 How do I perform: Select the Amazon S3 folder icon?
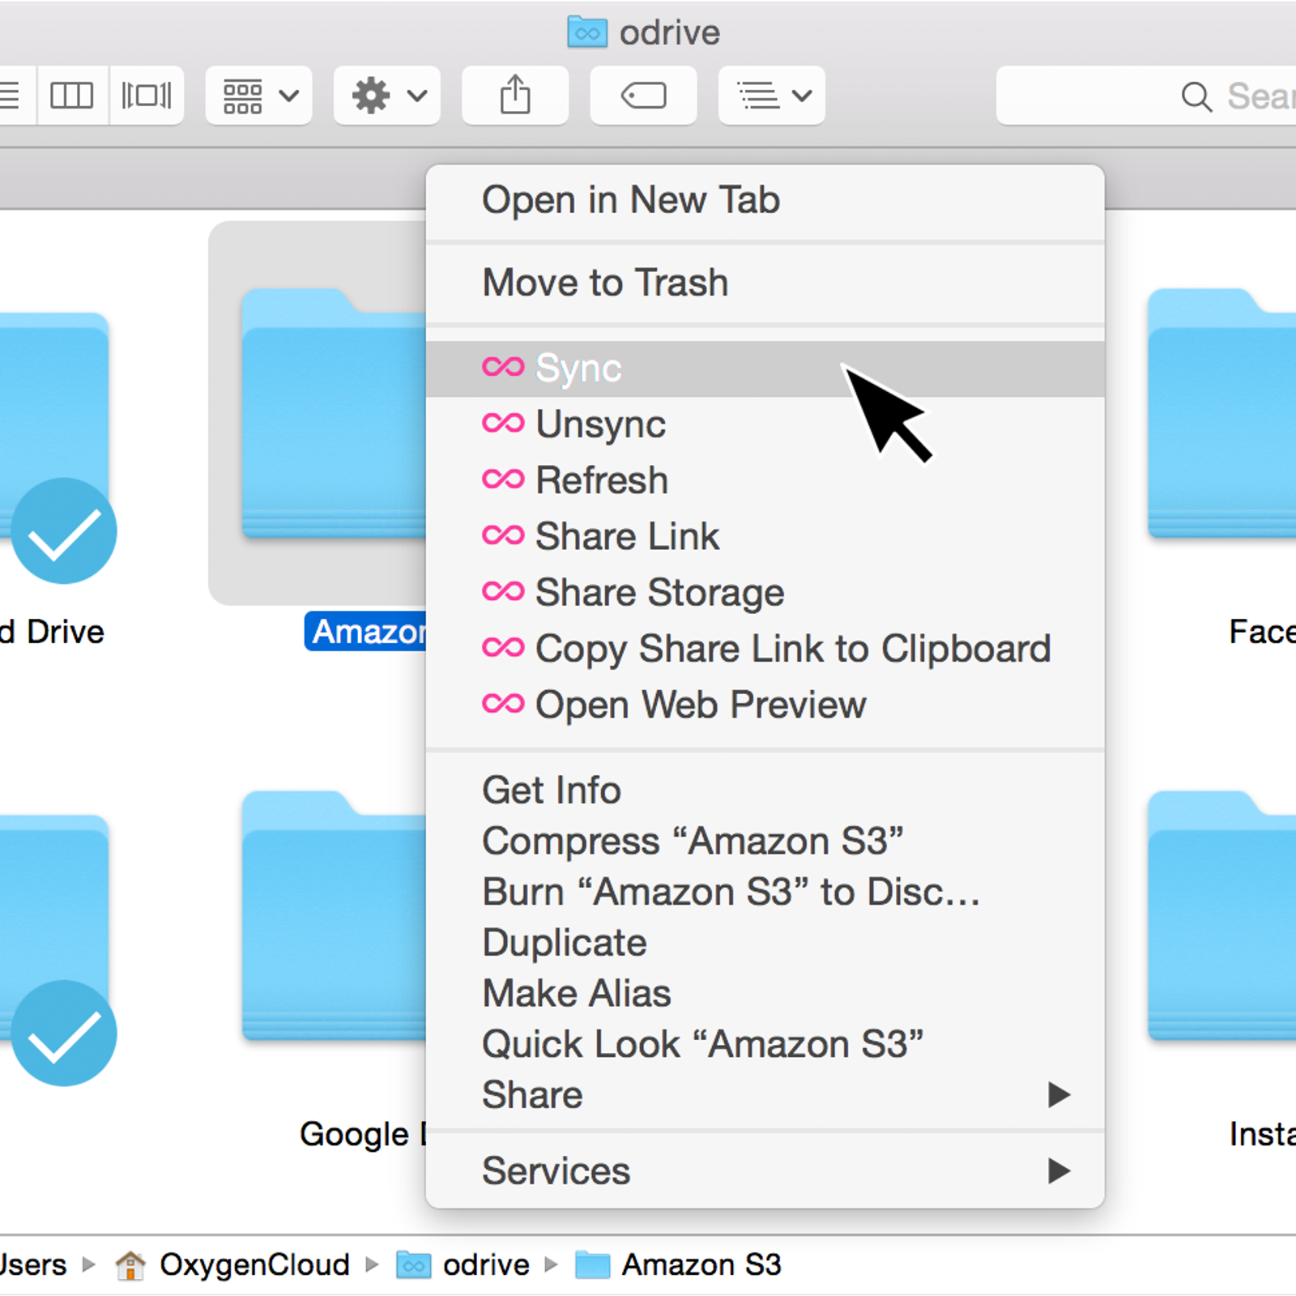(333, 413)
